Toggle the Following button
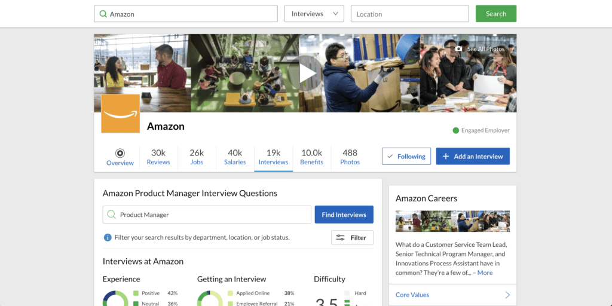Viewport: 612px width, 306px height. 406,156
